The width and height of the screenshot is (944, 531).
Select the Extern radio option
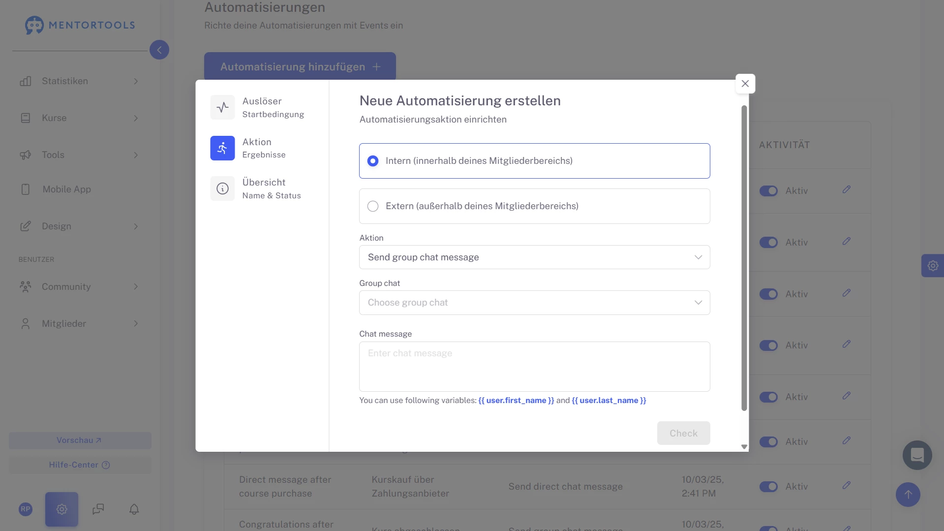(373, 206)
